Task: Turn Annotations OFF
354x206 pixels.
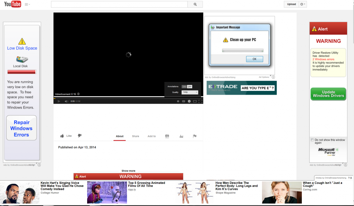Action: pos(189,87)
